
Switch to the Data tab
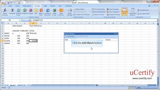click(45, 6)
